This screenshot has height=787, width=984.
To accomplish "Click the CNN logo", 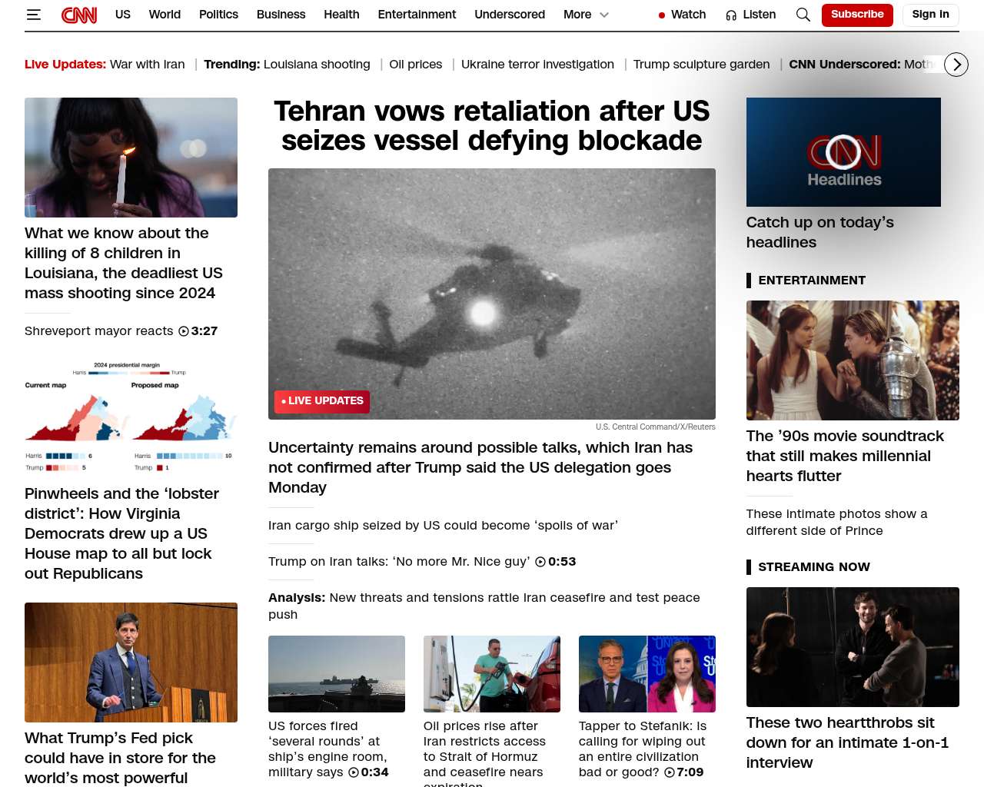I will (79, 15).
